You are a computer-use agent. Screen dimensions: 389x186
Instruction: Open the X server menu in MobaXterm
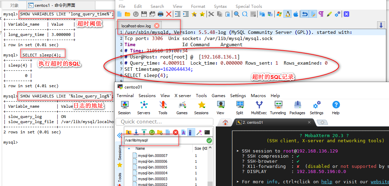(x=183, y=95)
